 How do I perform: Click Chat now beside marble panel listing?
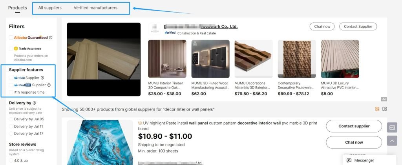pyautogui.click(x=354, y=142)
